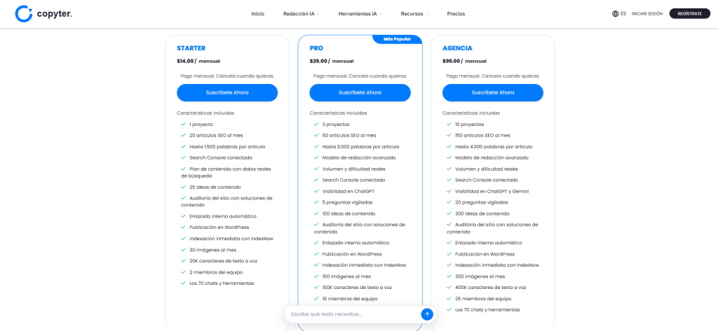Click the checkmark beside "60 artículos SEO al mes"
This screenshot has width=718, height=331.
point(316,135)
